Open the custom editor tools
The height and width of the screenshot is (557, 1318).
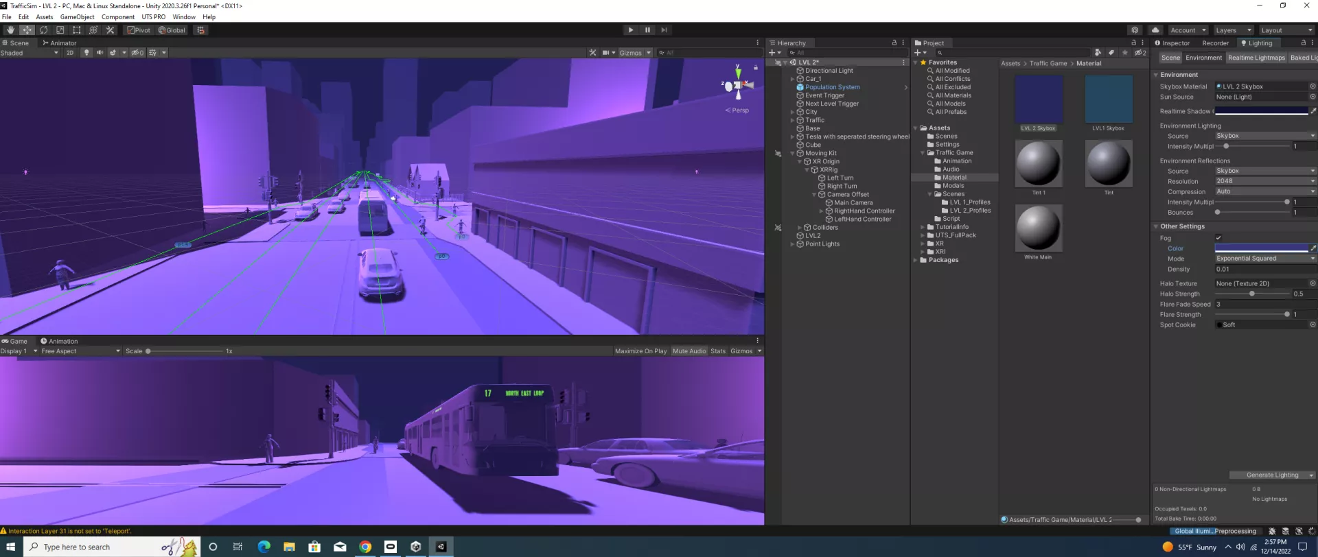pos(110,30)
